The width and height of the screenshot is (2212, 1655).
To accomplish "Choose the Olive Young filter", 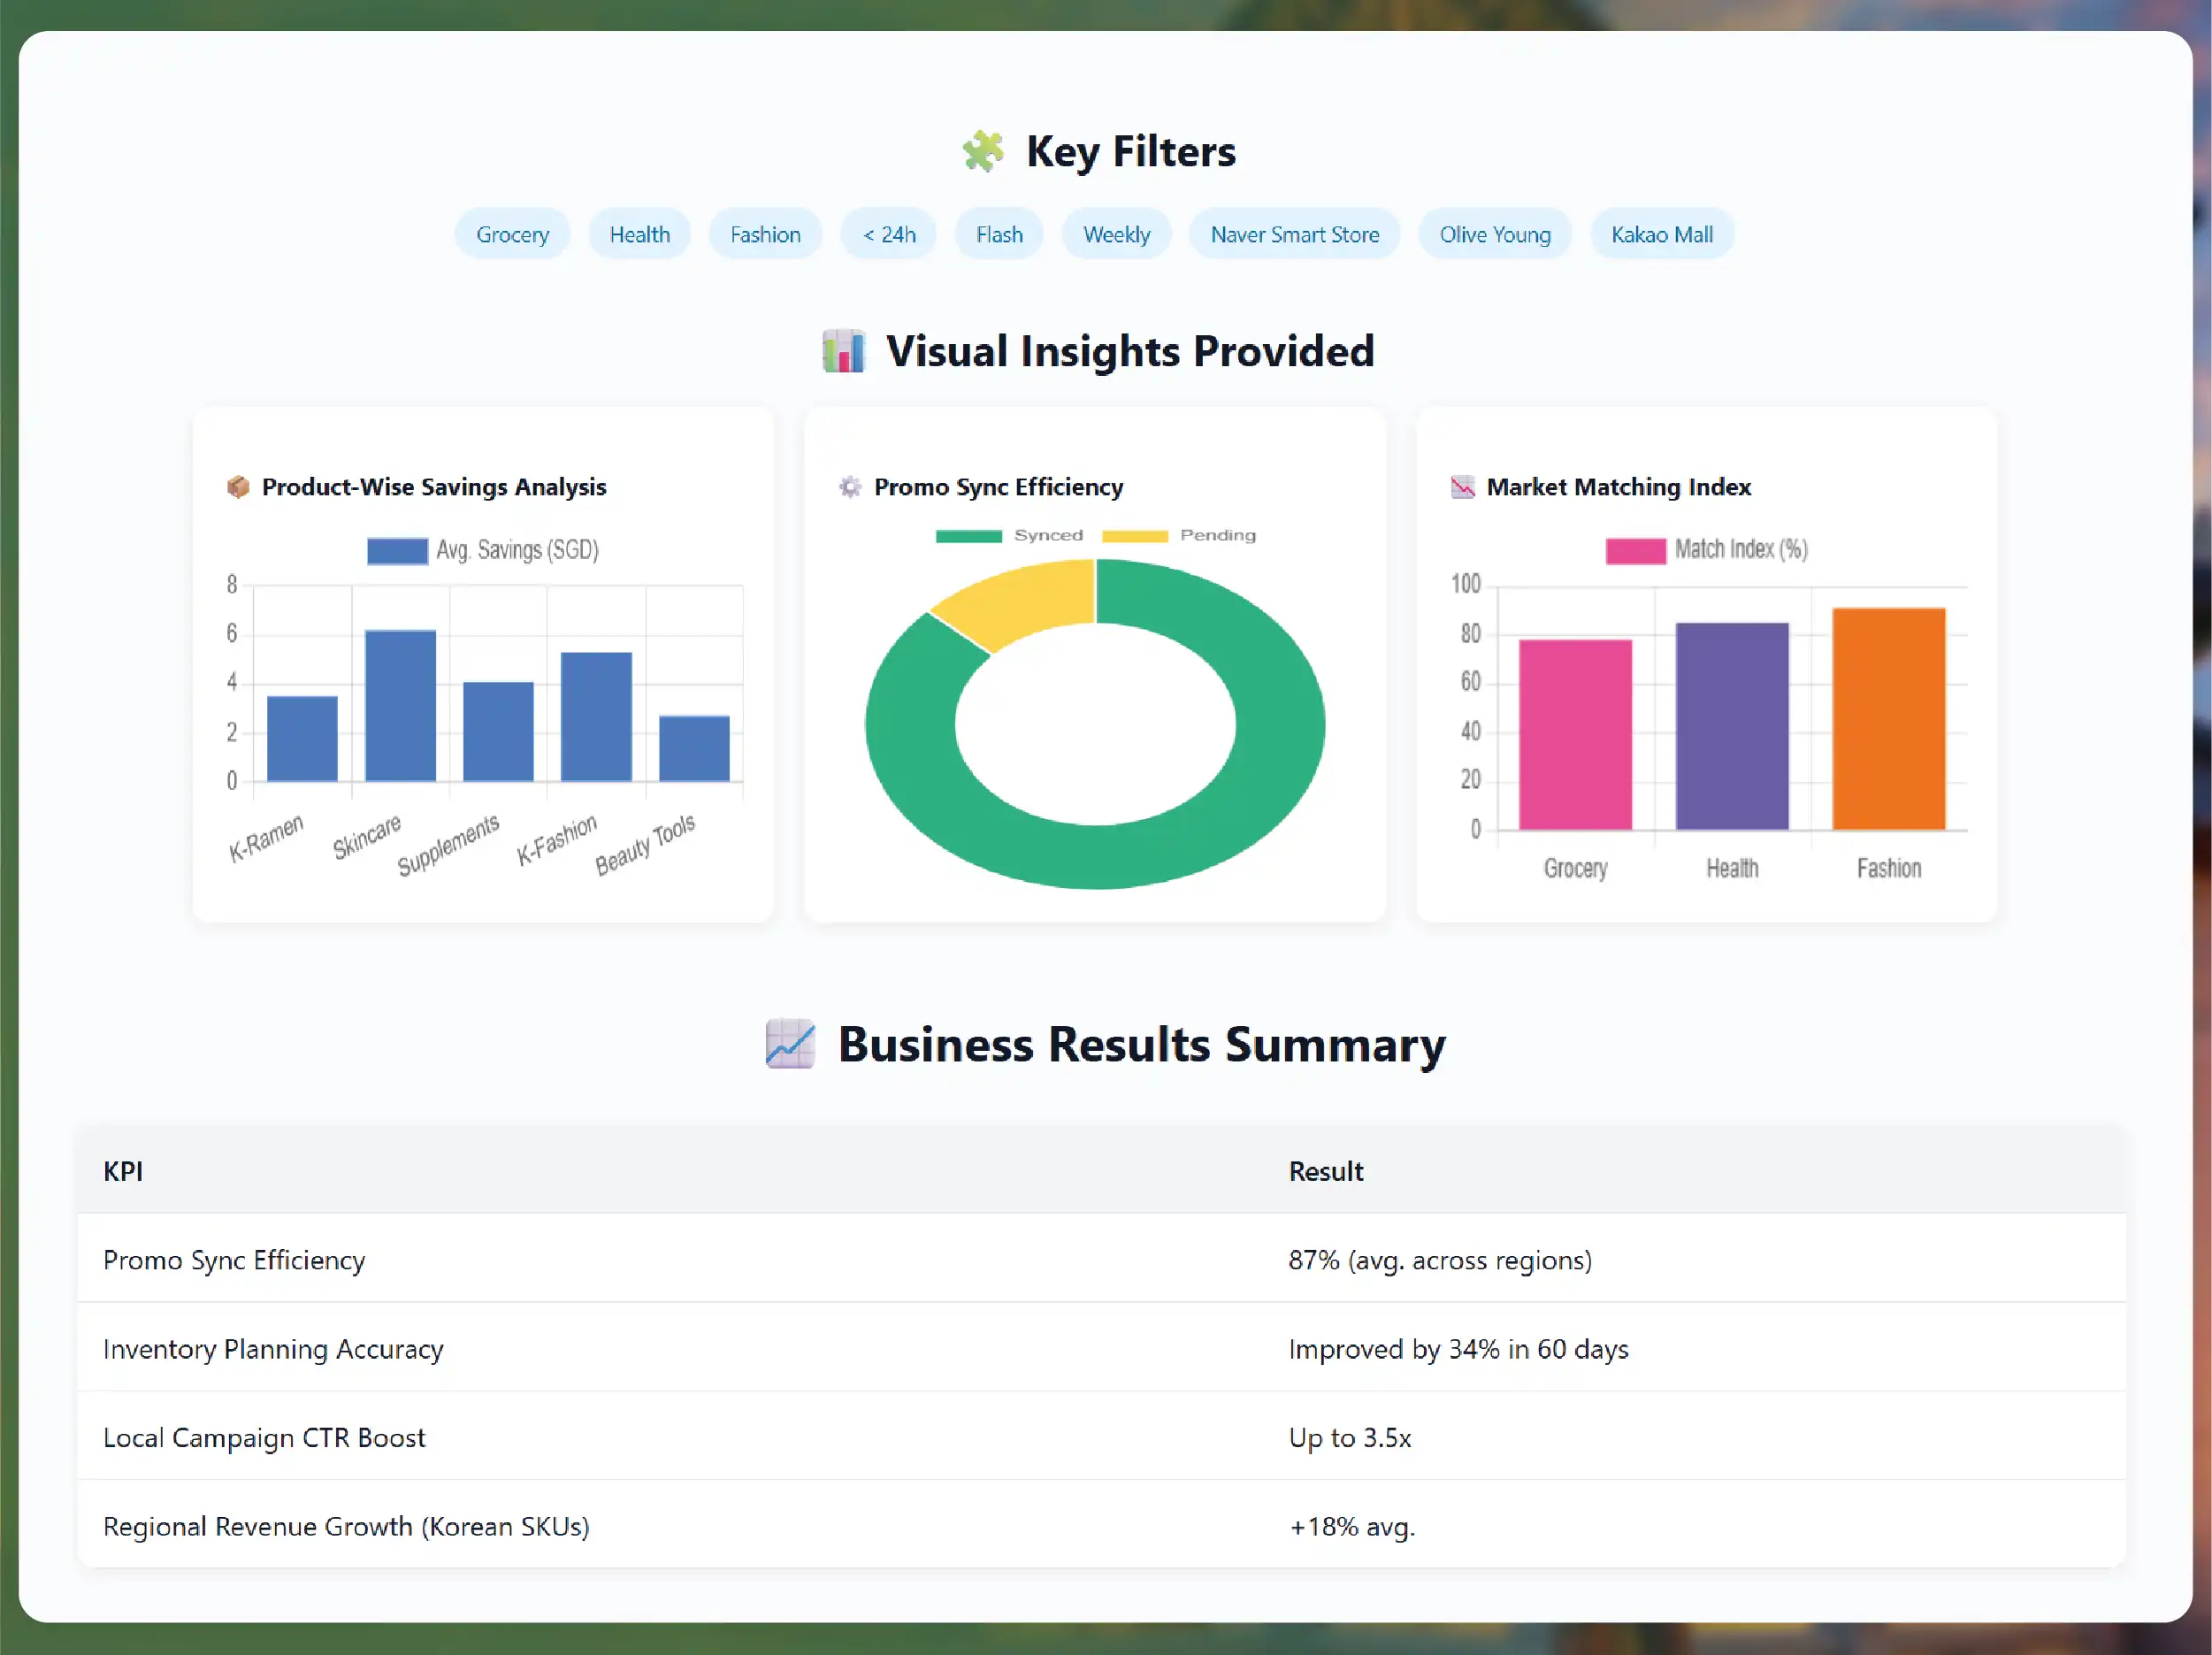I will click(1494, 235).
